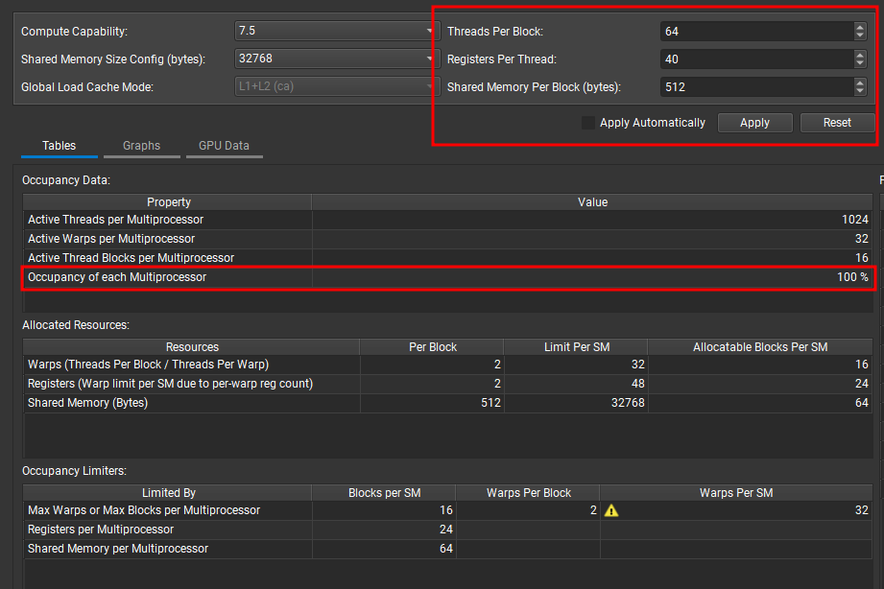Decrease Shared Memory Per Block down arrow
Viewport: 884px width, 589px height.
click(860, 91)
